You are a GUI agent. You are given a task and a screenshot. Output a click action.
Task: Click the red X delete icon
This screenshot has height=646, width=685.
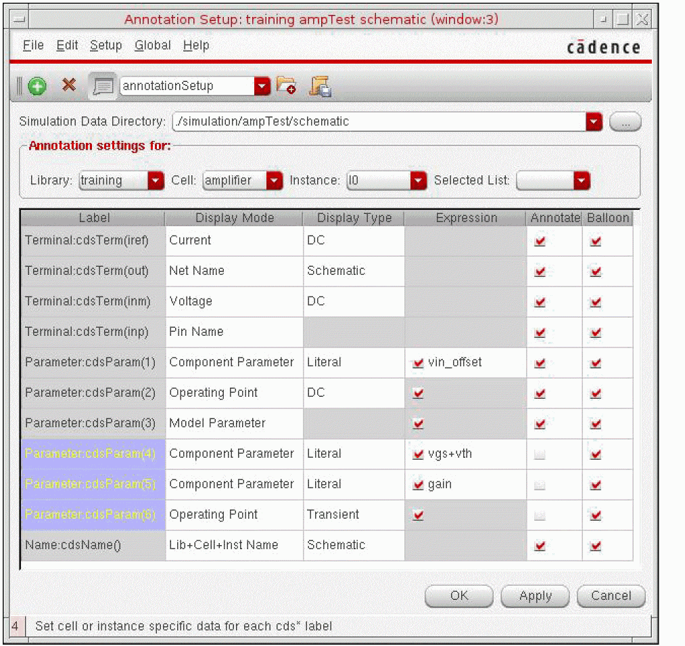coord(68,85)
